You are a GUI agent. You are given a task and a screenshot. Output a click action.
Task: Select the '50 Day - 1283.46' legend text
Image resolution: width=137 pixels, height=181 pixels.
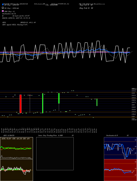[x=12, y=8]
